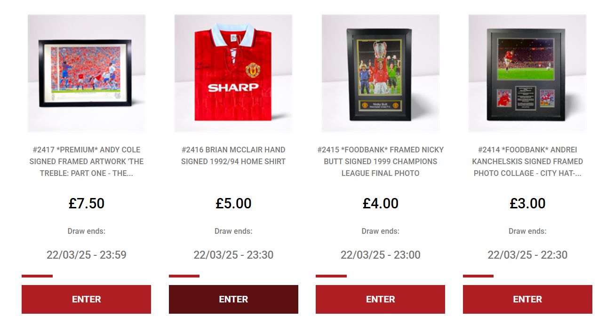This screenshot has width=614, height=325.
Task: View the Nicky Butt framed trophy photo
Action: click(381, 73)
